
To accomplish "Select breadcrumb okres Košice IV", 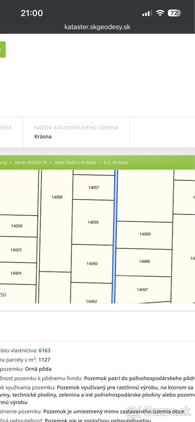I will click(31, 162).
